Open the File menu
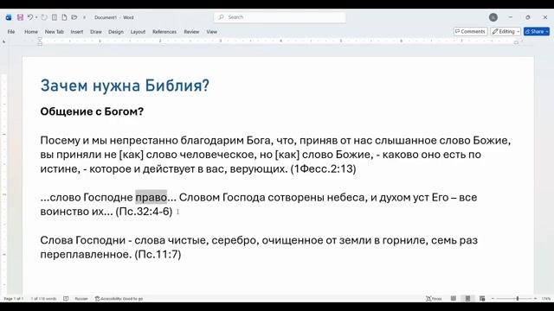Image resolution: width=554 pixels, height=311 pixels. click(11, 32)
